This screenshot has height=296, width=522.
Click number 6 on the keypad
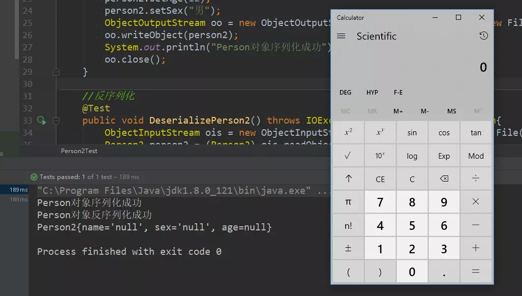pyautogui.click(x=444, y=225)
